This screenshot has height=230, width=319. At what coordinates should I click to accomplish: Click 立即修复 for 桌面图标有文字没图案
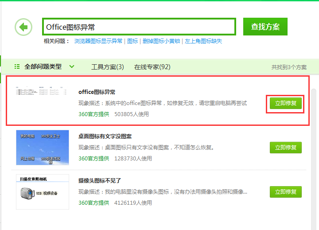pos(286,148)
